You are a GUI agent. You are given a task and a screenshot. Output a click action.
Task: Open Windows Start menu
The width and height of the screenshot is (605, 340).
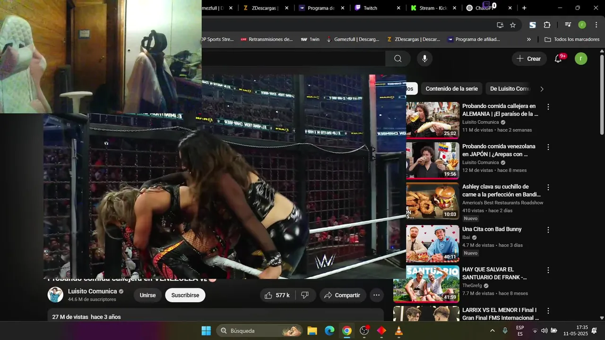[x=206, y=331]
